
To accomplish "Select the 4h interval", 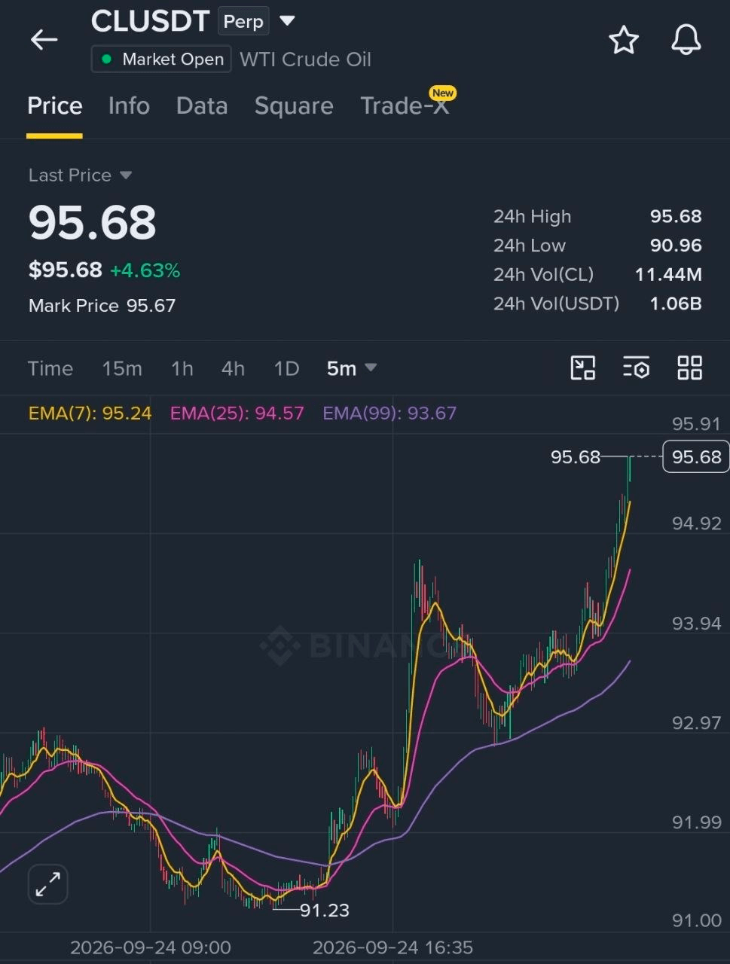I will (233, 368).
